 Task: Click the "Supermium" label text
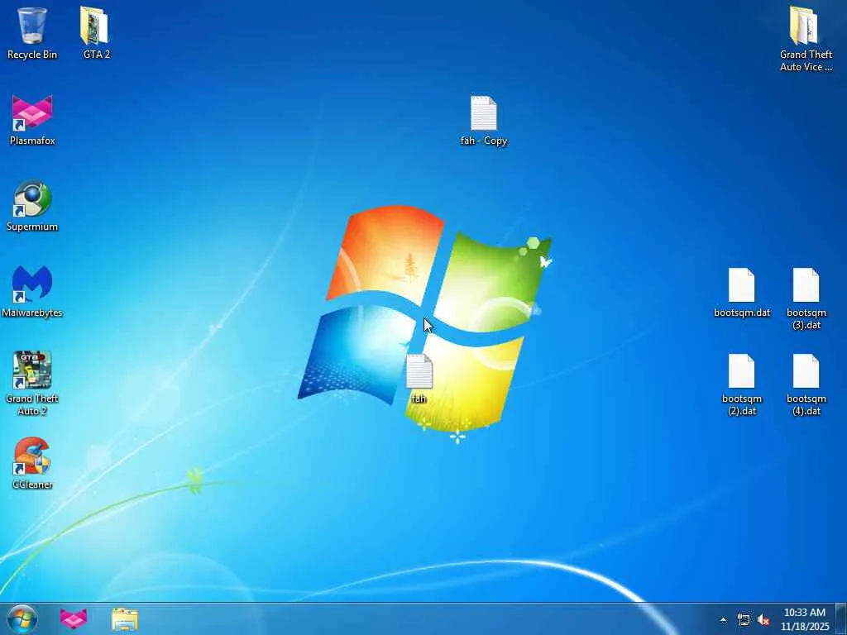[32, 227]
